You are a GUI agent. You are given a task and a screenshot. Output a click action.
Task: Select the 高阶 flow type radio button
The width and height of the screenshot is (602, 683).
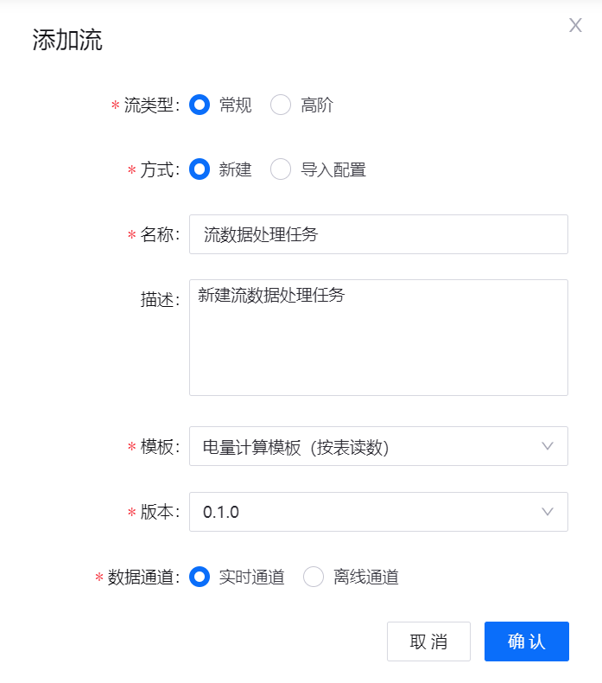click(281, 105)
